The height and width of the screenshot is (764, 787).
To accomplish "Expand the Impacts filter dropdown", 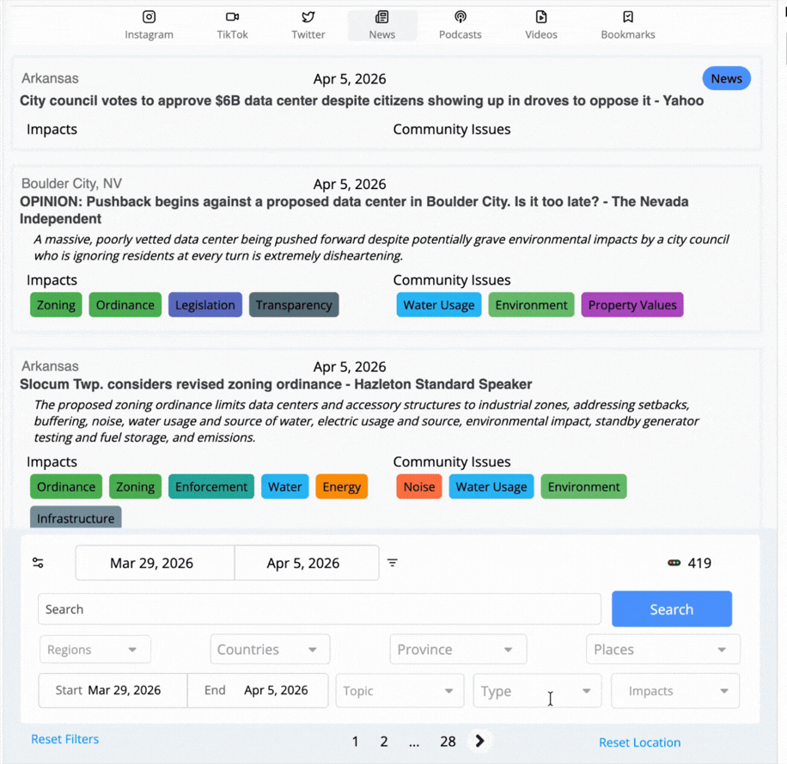I will click(674, 691).
